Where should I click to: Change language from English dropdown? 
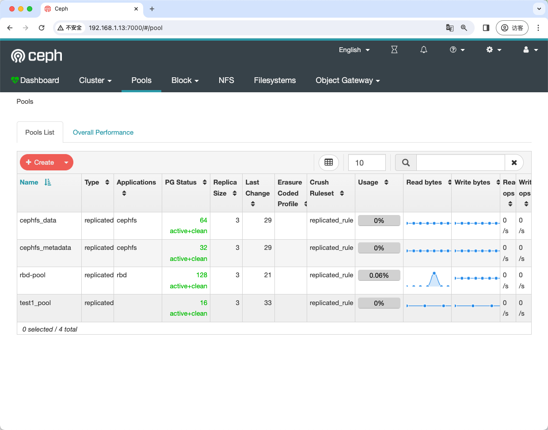click(354, 50)
